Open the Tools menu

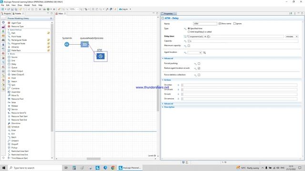34,5
